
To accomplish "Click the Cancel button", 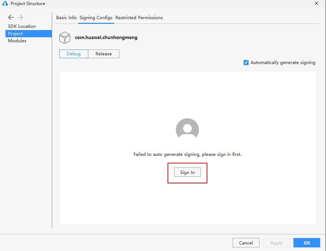I will 246,243.
